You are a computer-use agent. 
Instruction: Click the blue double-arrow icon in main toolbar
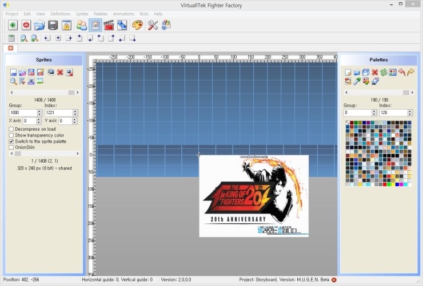[122, 25]
